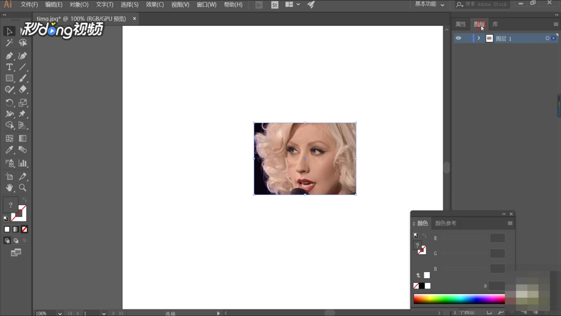Select the Magic Wand tool
The width and height of the screenshot is (561, 316).
(9, 43)
